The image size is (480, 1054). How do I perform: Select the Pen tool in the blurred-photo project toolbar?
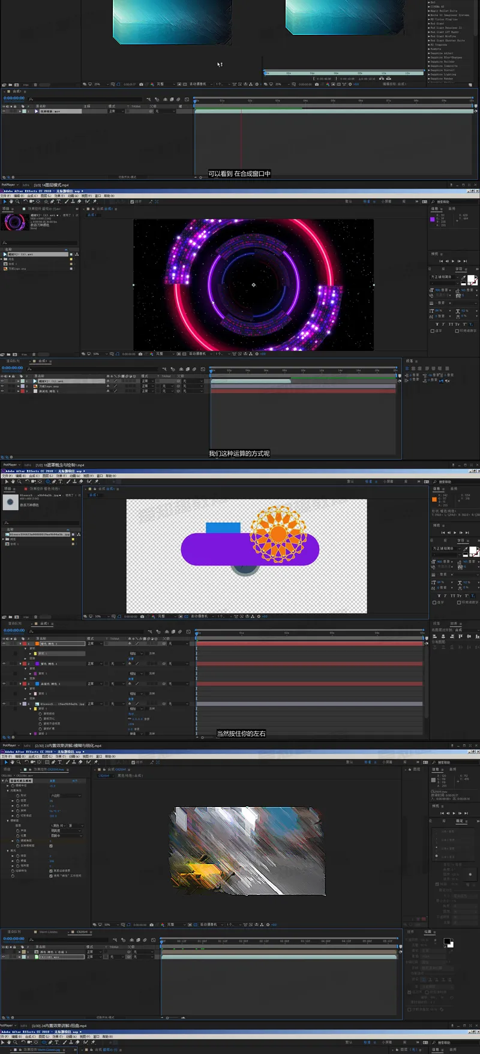click(x=53, y=762)
